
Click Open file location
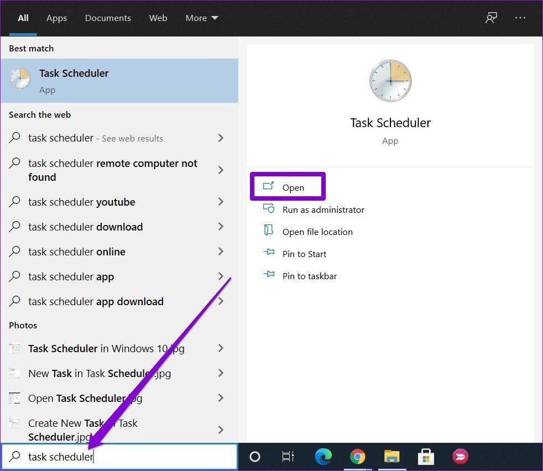point(317,232)
